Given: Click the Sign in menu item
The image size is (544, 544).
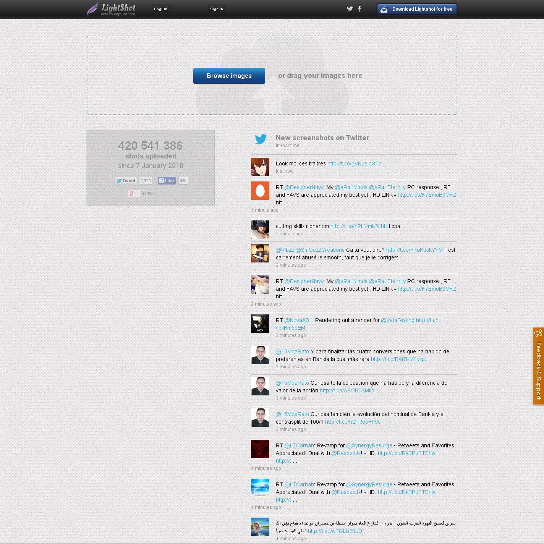Looking at the screenshot, I should tap(216, 9).
